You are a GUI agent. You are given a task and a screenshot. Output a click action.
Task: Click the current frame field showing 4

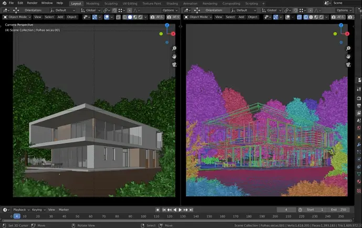point(286,210)
